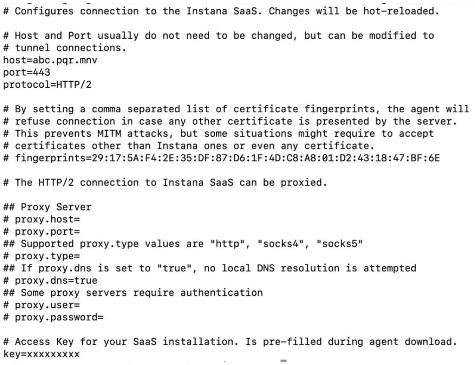Place cursor after '# proxy.port='
The height and width of the screenshot is (365, 475).
pos(80,232)
